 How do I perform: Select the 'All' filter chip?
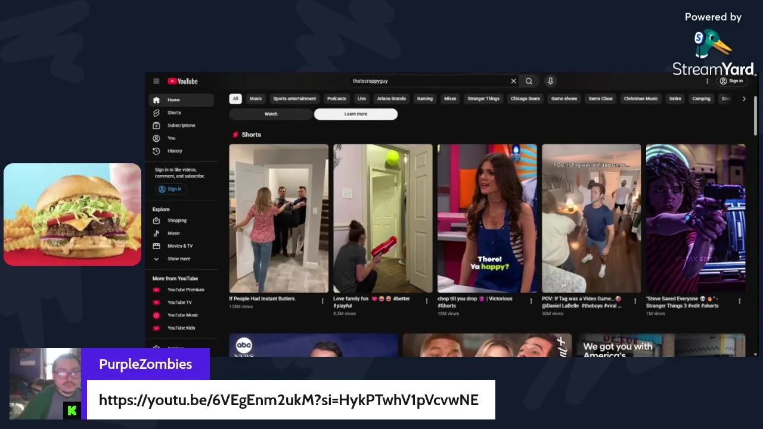(235, 99)
